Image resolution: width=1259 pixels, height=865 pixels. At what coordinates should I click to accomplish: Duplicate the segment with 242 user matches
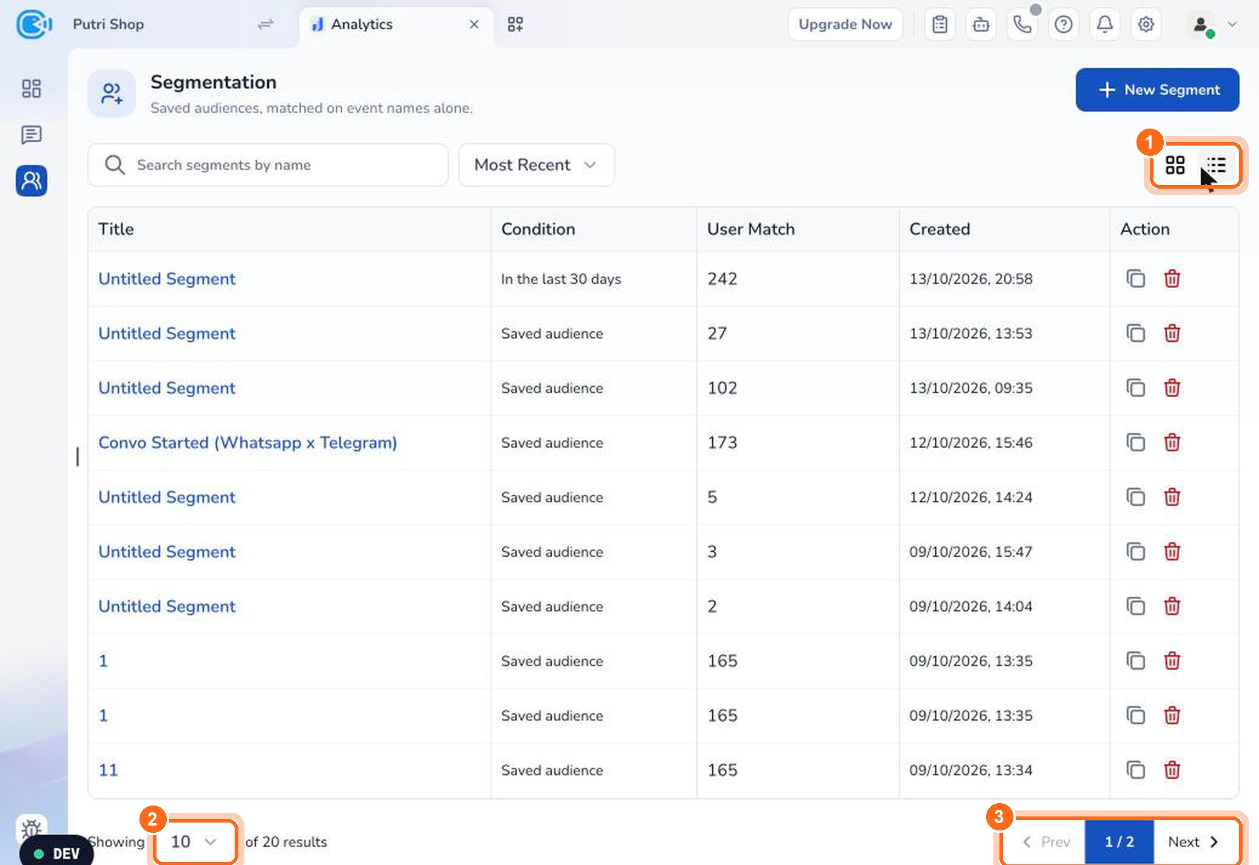[1136, 278]
